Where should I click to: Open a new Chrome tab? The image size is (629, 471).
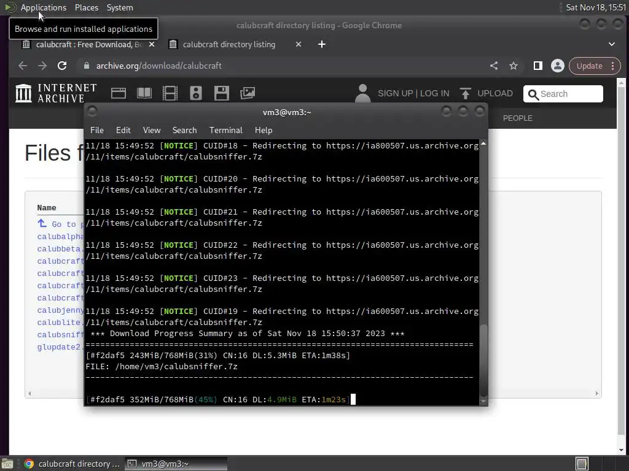click(322, 44)
